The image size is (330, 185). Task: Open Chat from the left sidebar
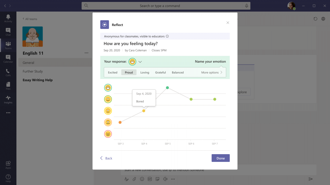pos(8,31)
